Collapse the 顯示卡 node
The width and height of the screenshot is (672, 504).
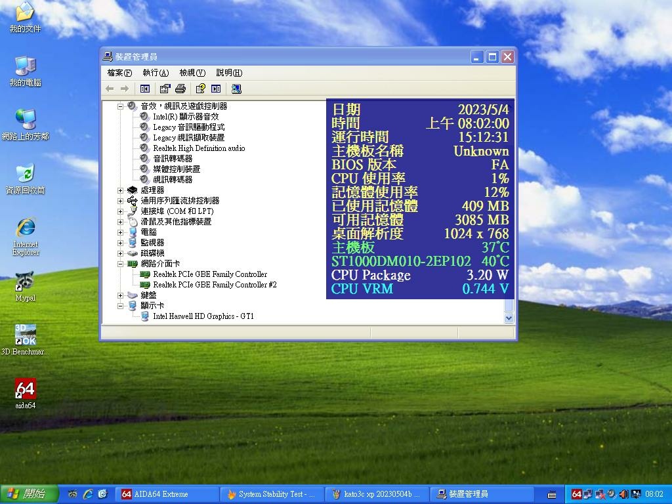121,306
